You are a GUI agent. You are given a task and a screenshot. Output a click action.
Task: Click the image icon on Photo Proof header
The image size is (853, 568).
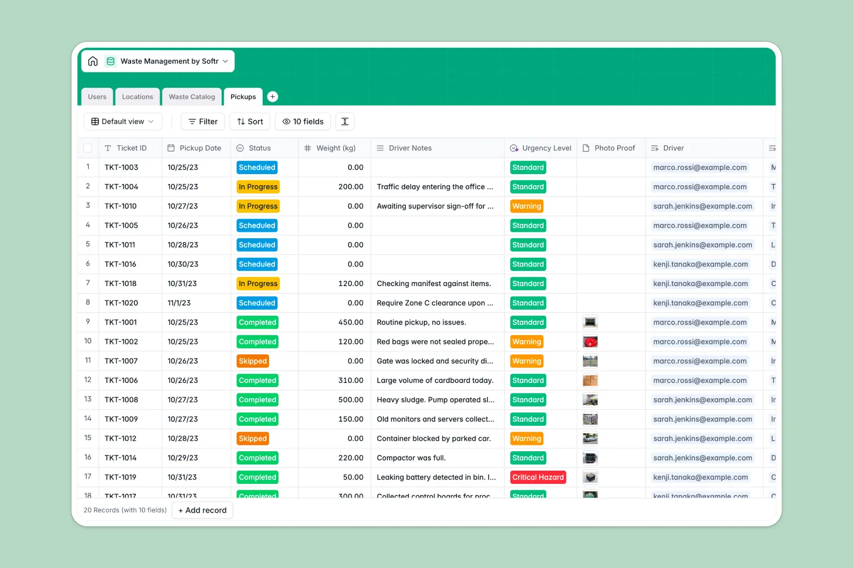click(586, 148)
